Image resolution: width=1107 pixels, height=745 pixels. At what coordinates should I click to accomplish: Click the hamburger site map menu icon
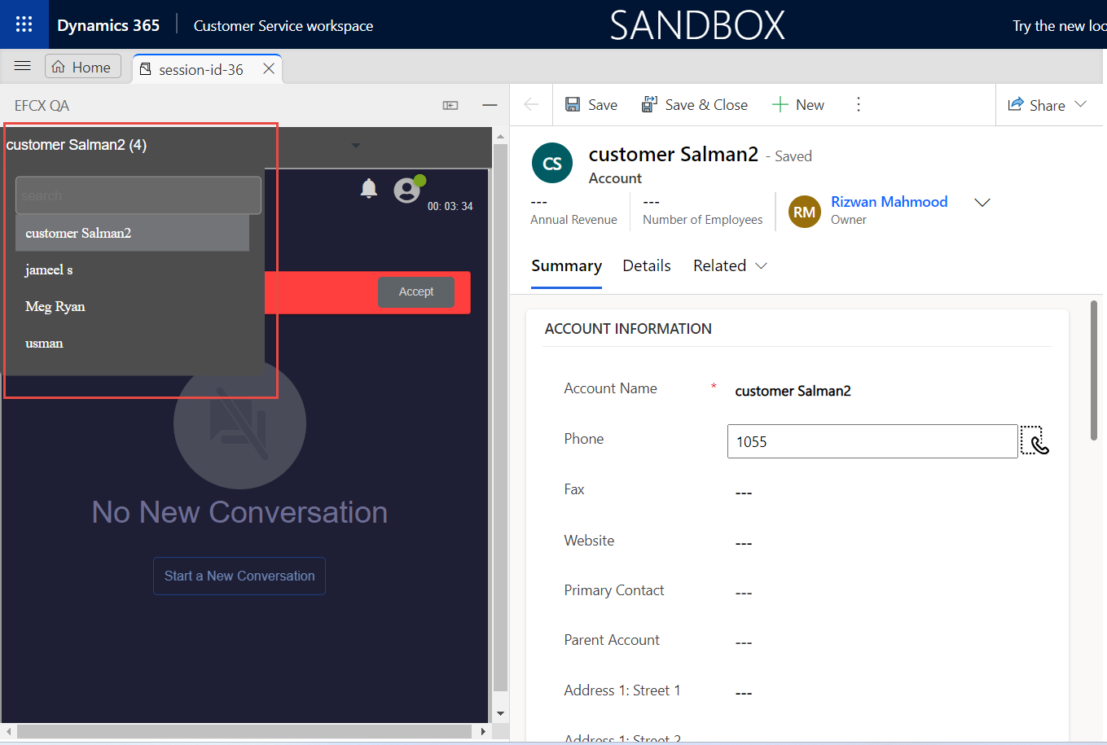(x=22, y=67)
